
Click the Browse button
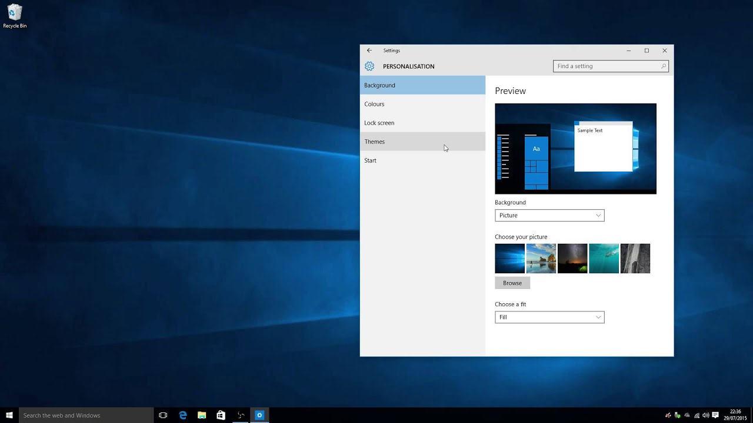click(512, 283)
